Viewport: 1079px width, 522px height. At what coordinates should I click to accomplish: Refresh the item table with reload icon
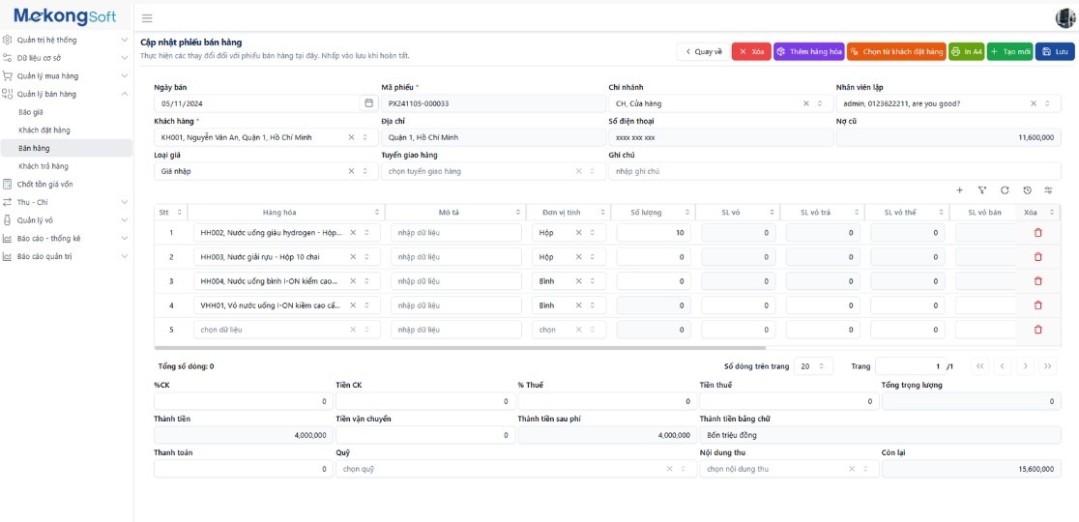click(x=1005, y=190)
